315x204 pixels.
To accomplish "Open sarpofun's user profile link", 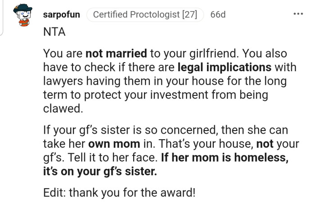I will pyautogui.click(x=62, y=14).
